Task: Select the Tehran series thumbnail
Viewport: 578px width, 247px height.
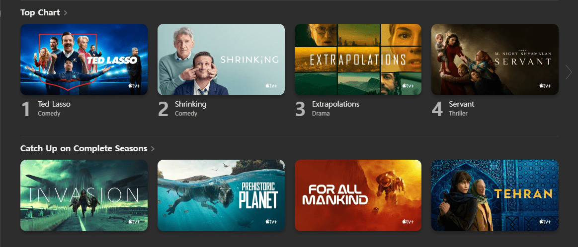Action: coord(495,195)
